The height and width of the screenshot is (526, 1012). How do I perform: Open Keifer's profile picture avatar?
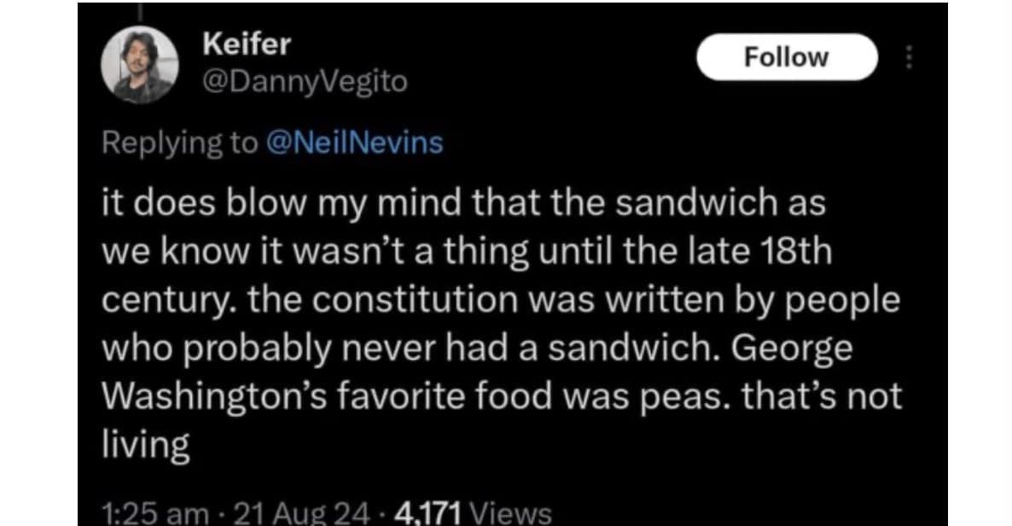141,67
